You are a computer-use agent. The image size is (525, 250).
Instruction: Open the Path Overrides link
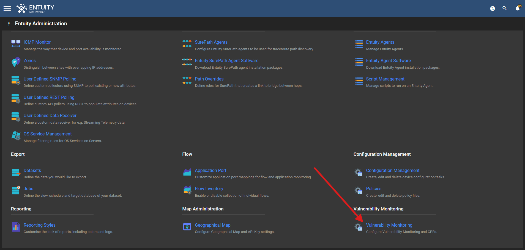(209, 79)
